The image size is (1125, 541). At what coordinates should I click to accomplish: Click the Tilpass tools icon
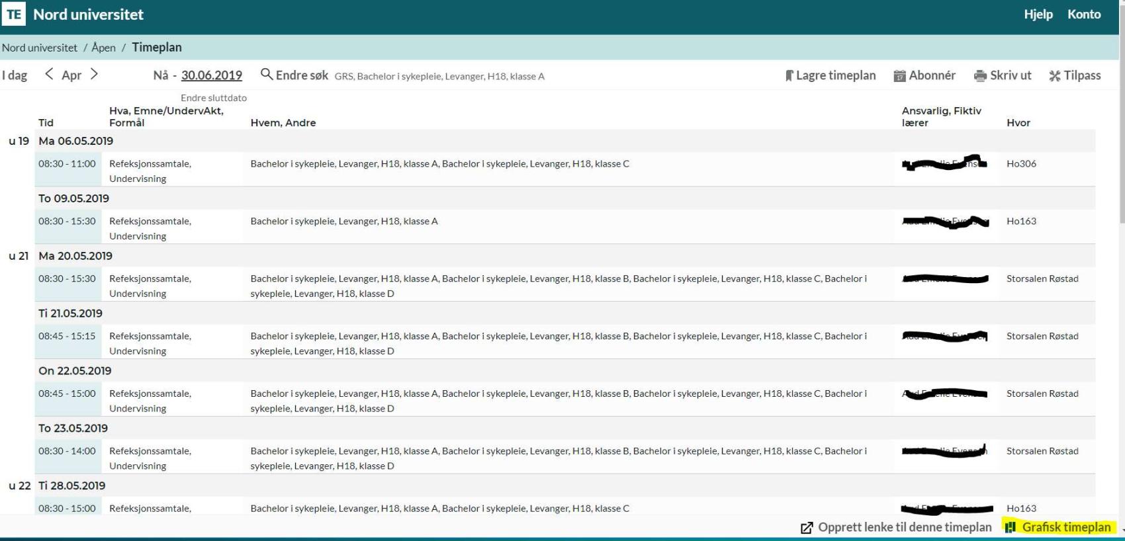click(x=1054, y=76)
